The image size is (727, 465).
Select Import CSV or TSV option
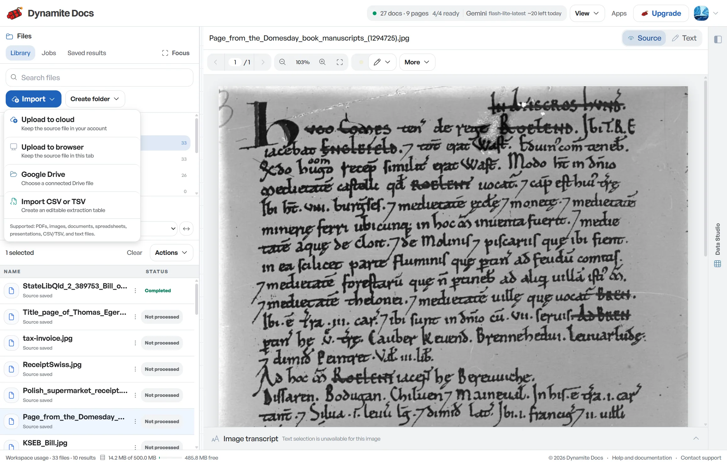72,205
